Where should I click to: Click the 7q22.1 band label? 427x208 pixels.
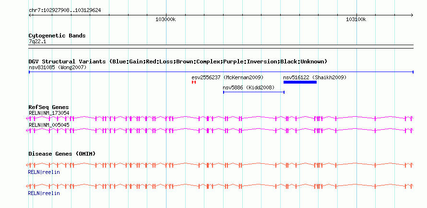(37, 41)
